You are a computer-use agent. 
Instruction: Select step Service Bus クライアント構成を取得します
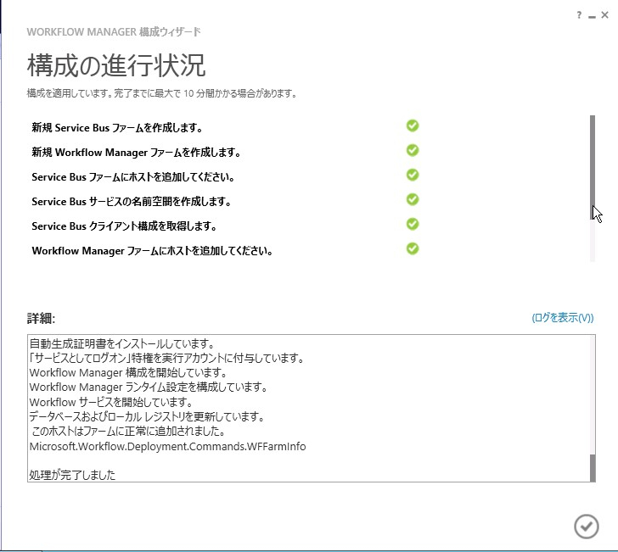click(x=124, y=226)
